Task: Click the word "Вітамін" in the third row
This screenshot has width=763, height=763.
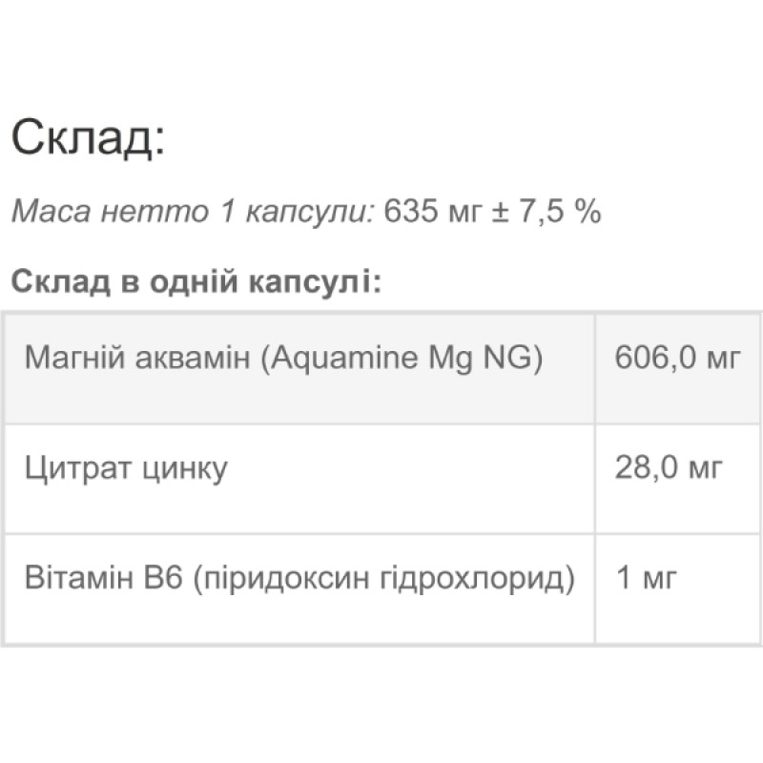Action: pos(74,580)
